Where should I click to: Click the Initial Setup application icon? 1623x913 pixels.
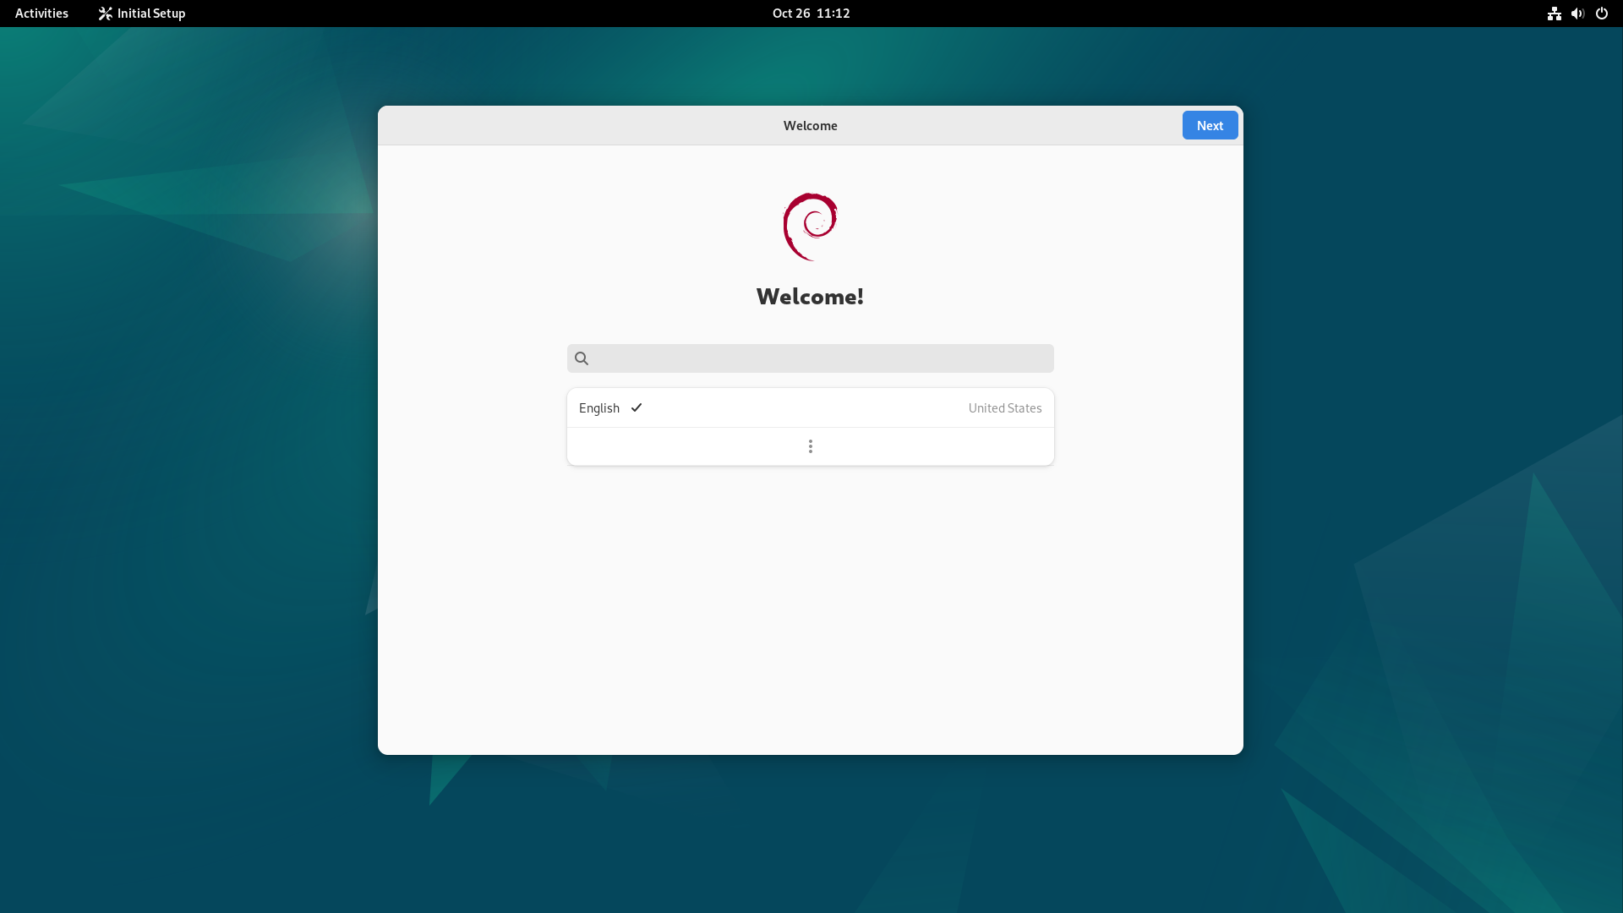pos(106,14)
